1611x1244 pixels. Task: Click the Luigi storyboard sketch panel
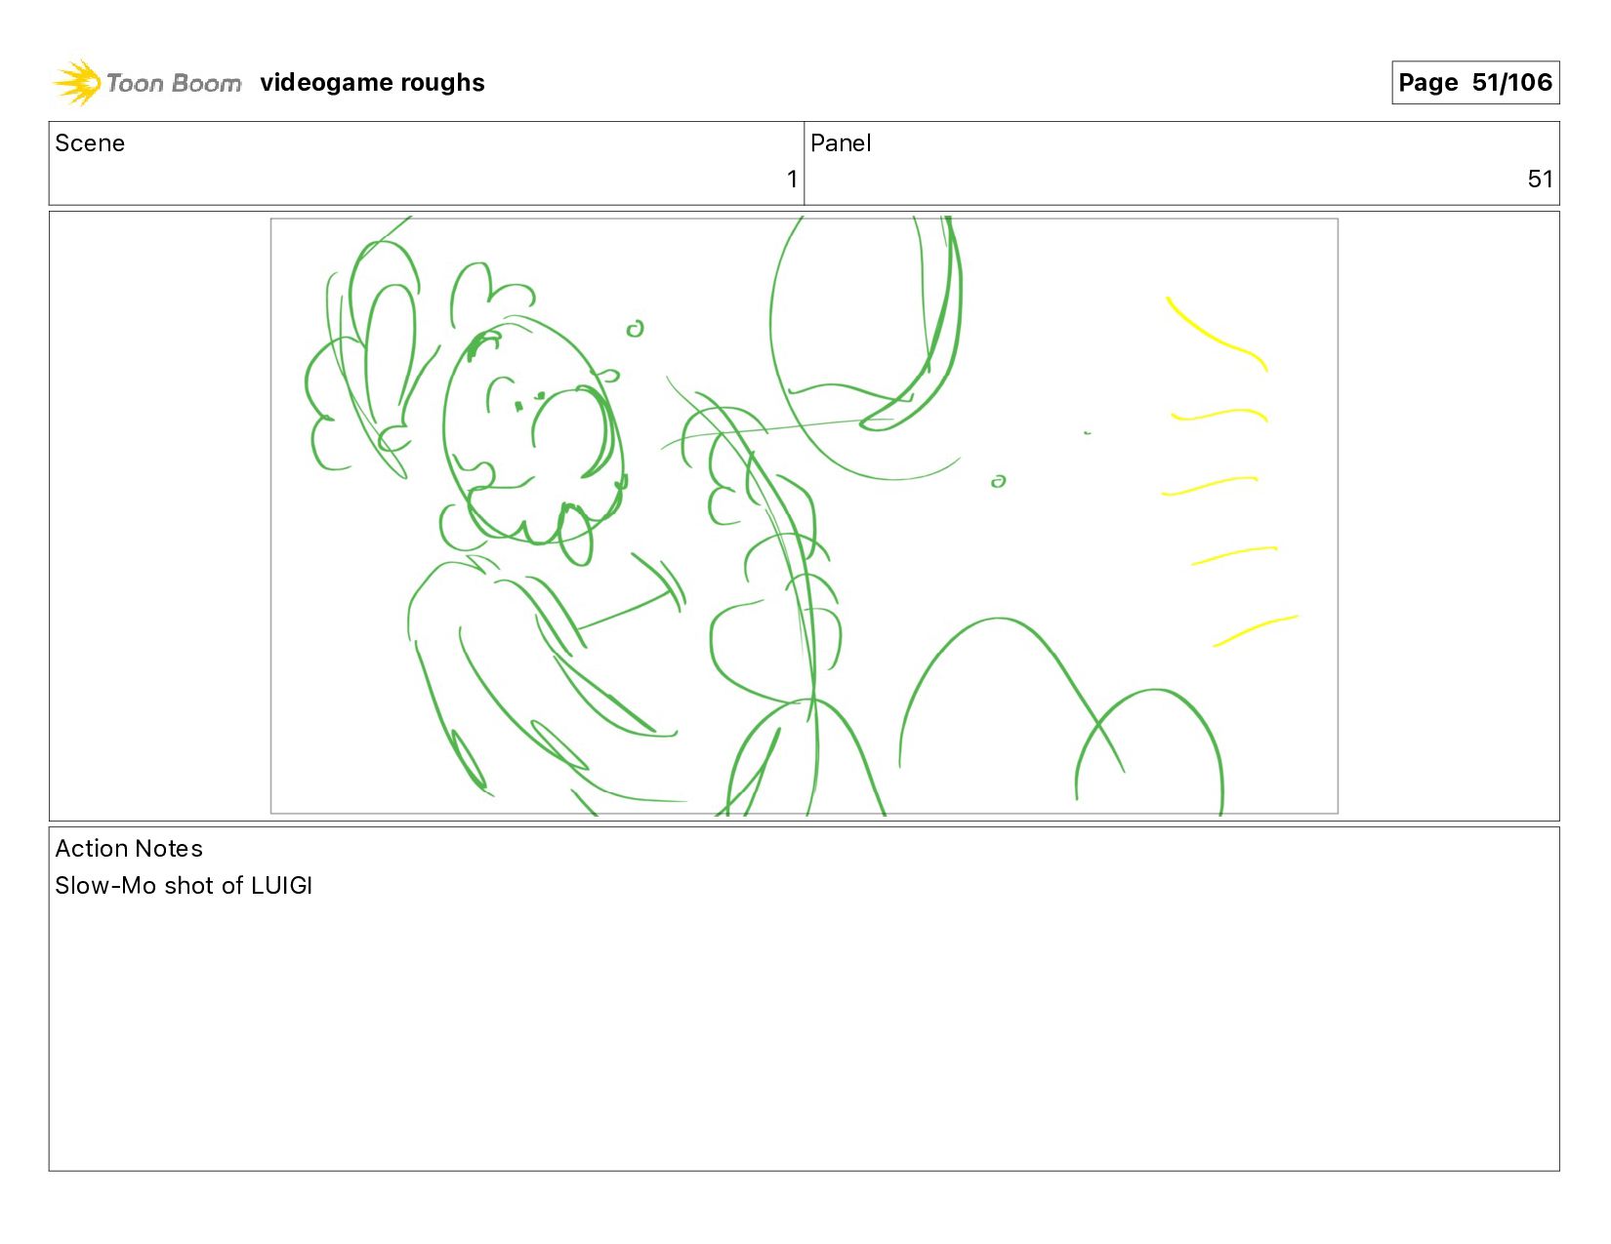click(804, 516)
